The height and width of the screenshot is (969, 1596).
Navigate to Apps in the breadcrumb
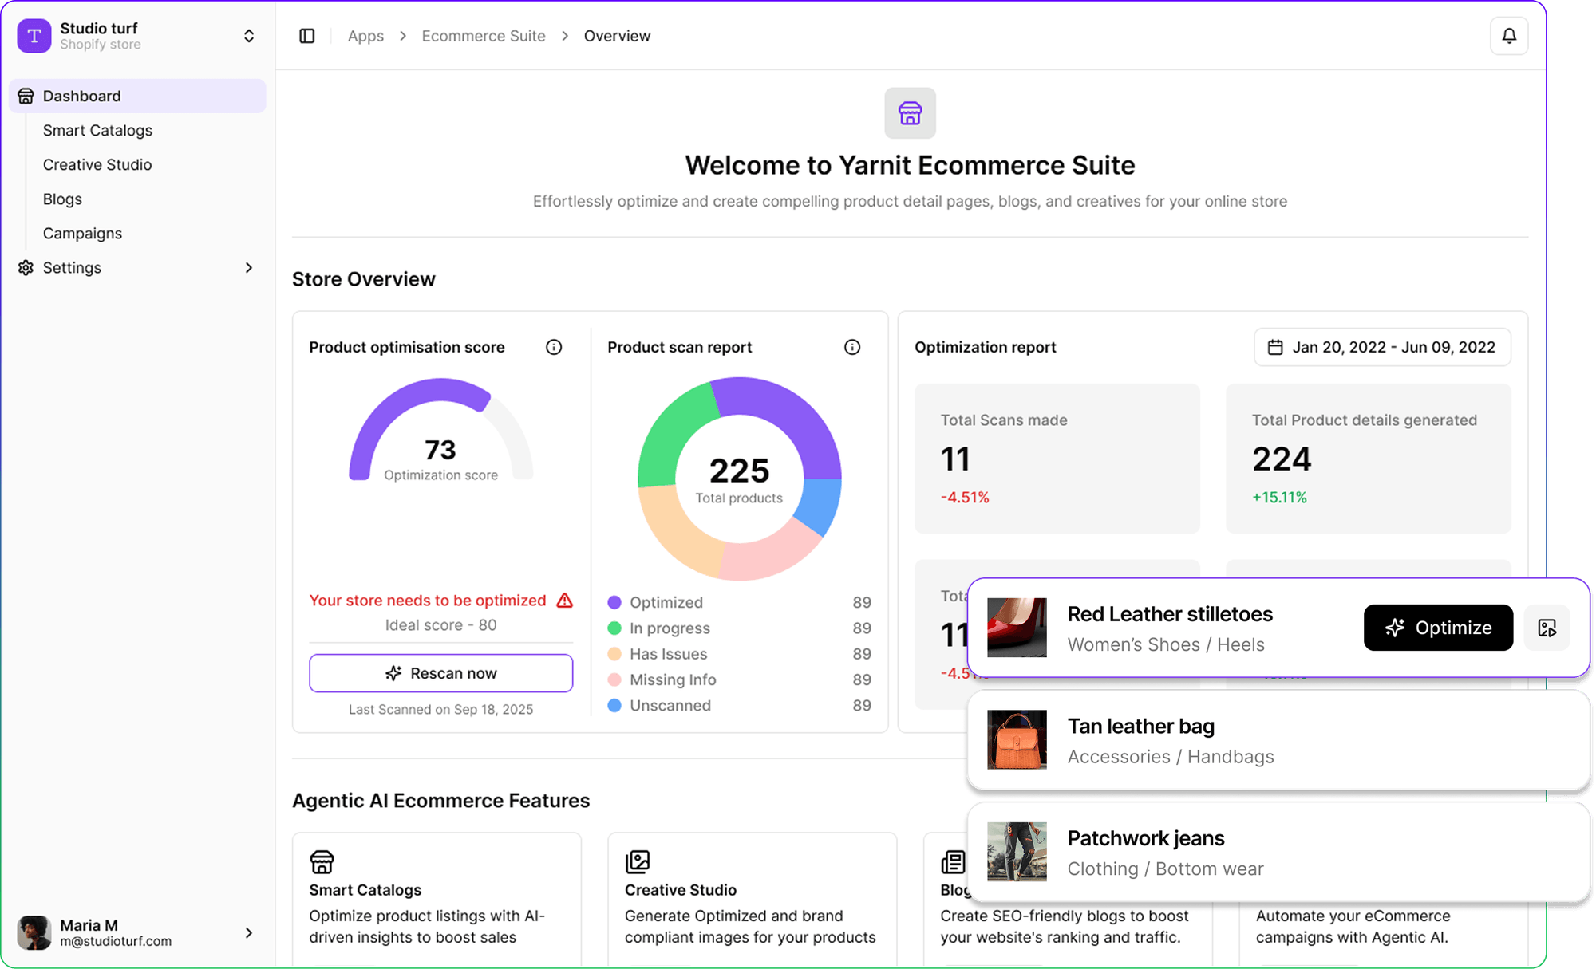coord(365,35)
